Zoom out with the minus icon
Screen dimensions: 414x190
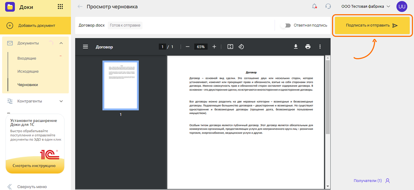point(188,47)
